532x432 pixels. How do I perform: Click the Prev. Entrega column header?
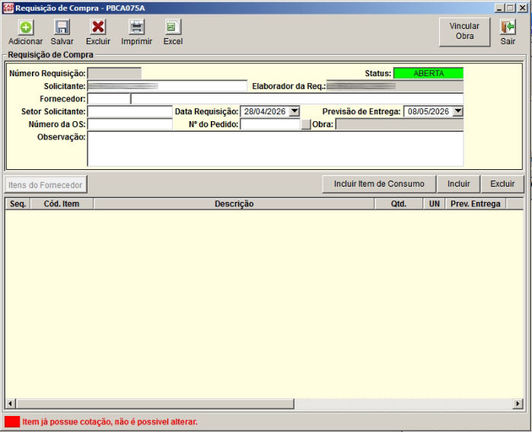click(476, 203)
